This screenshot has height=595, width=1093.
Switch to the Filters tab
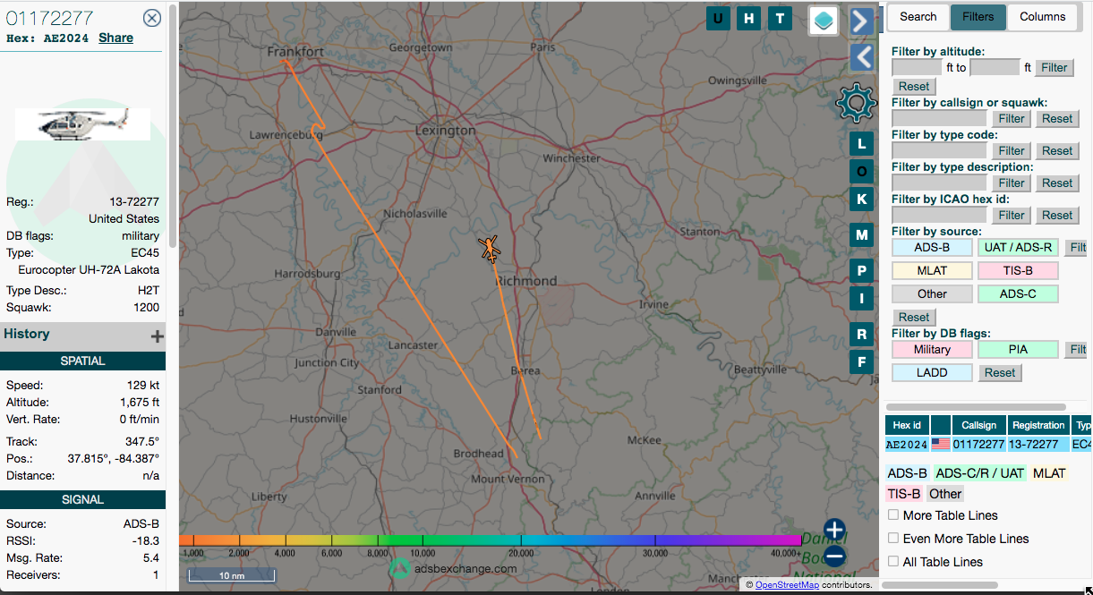978,17
